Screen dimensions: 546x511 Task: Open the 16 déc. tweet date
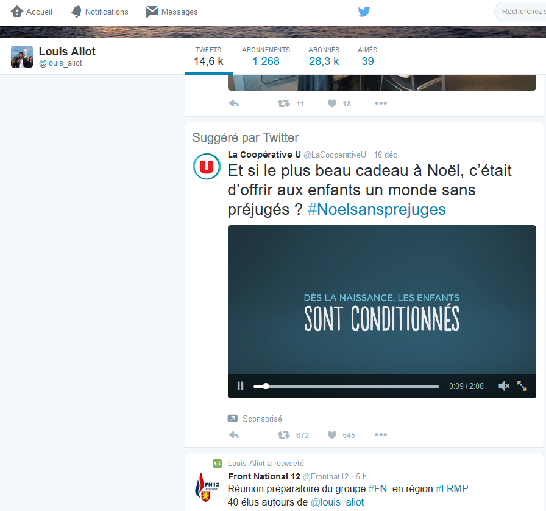coord(386,155)
